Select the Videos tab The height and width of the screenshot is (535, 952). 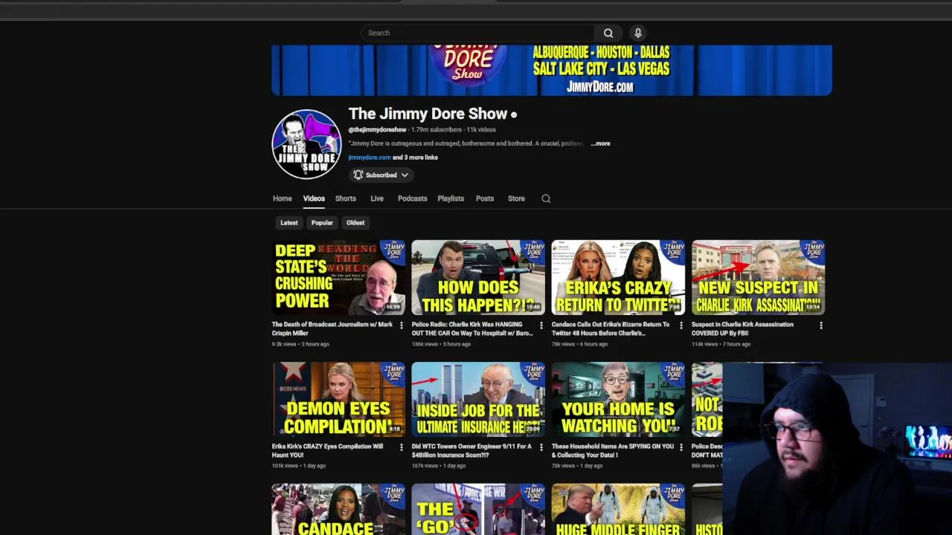pos(314,198)
